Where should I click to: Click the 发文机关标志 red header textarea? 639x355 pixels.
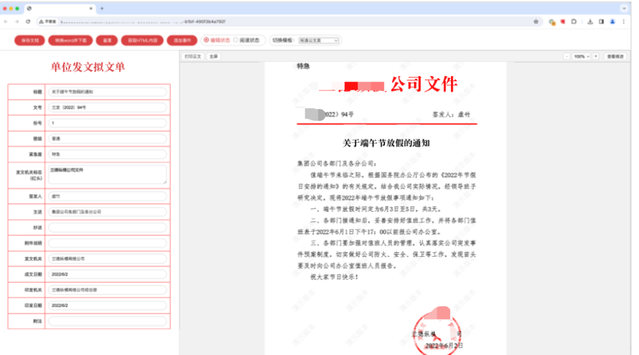click(x=108, y=174)
